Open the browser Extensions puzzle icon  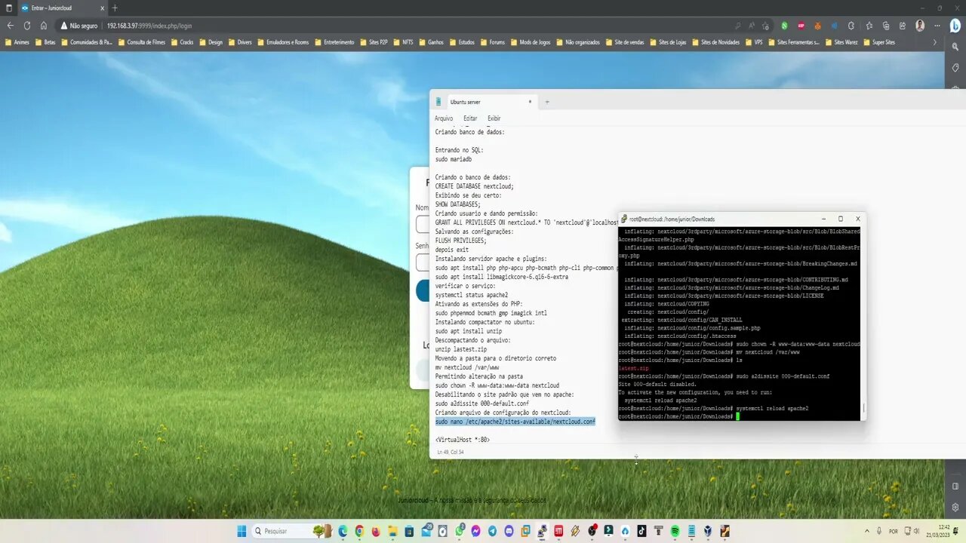[851, 25]
